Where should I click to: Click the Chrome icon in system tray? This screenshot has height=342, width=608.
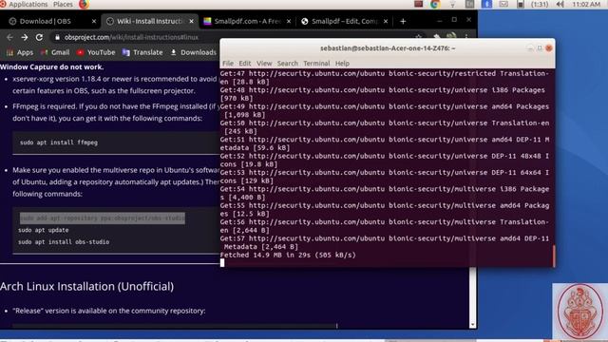(x=435, y=4)
